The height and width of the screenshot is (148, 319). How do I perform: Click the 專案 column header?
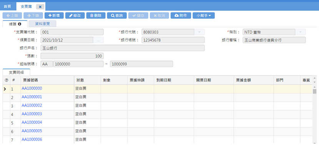306,80
